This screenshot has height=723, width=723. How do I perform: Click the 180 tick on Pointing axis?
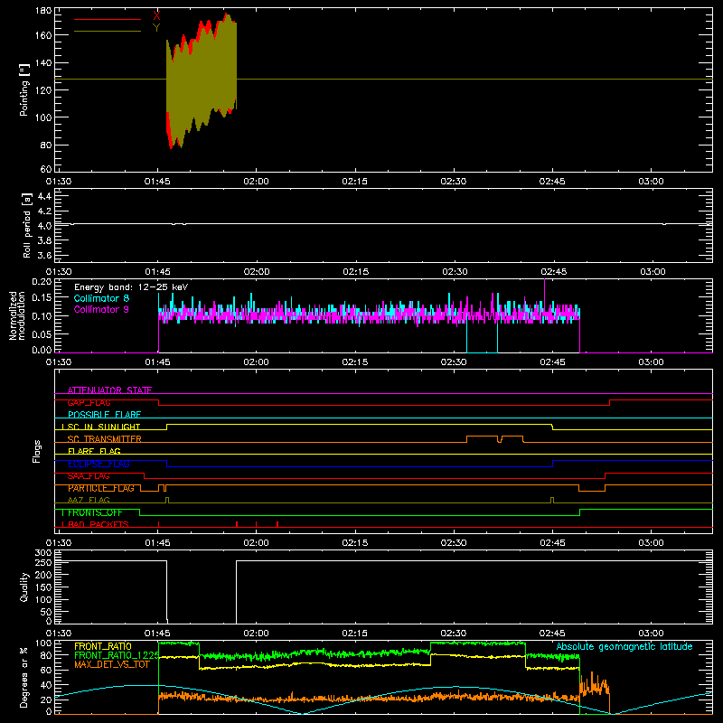point(43,11)
